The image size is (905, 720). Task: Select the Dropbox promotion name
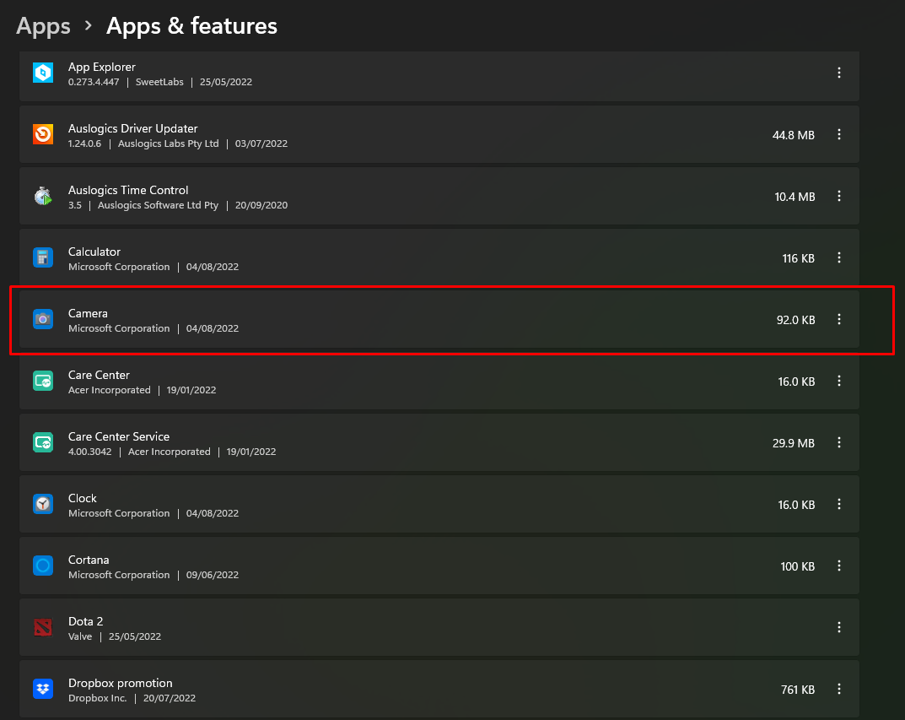click(120, 683)
